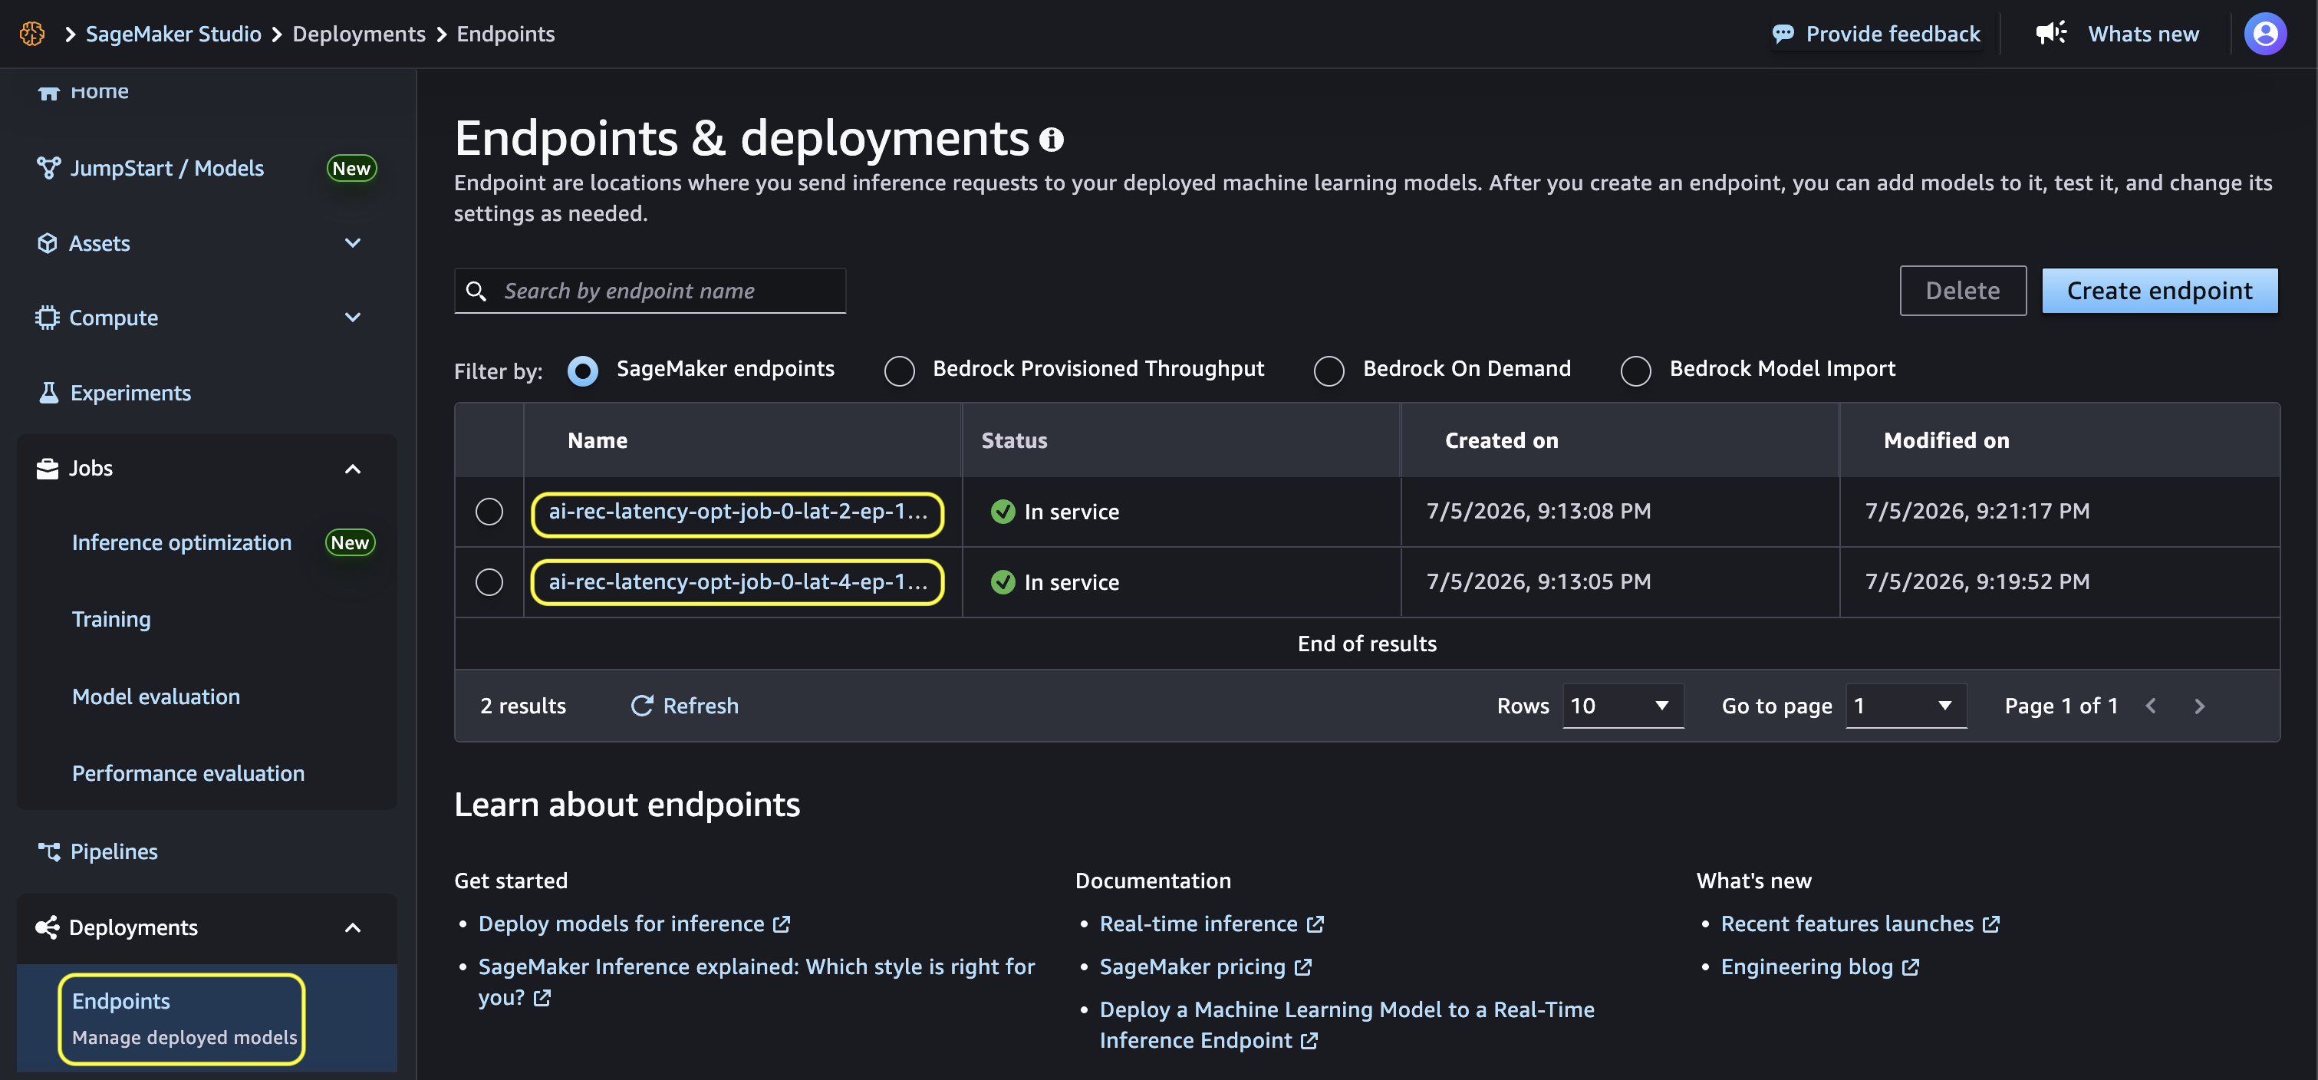Click the Created on column header

pyautogui.click(x=1502, y=440)
